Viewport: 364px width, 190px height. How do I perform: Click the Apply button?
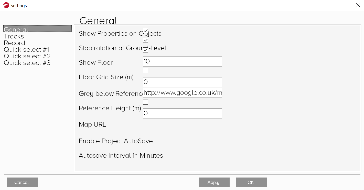[214, 182]
